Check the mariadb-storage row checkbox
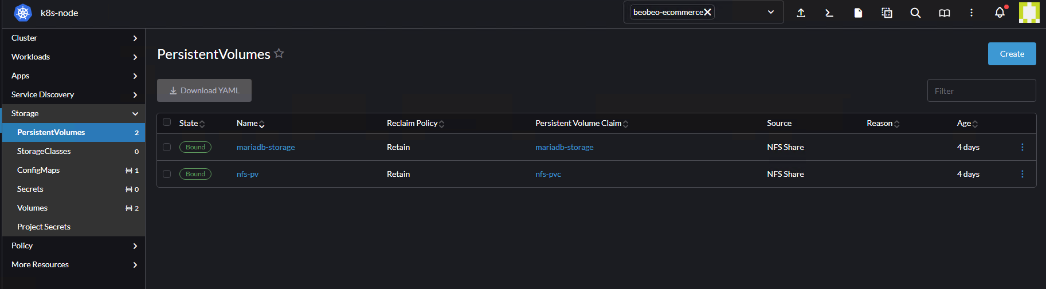This screenshot has width=1046, height=289. [167, 147]
